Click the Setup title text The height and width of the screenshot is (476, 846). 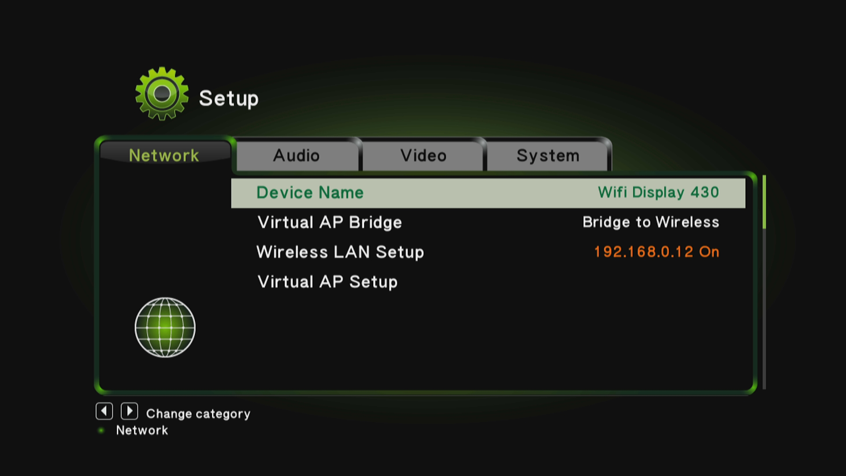(x=229, y=99)
